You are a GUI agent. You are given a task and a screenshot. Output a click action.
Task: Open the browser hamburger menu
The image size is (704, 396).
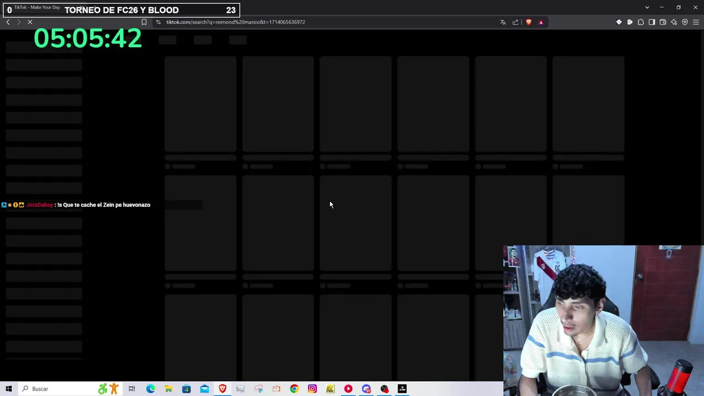(x=696, y=22)
